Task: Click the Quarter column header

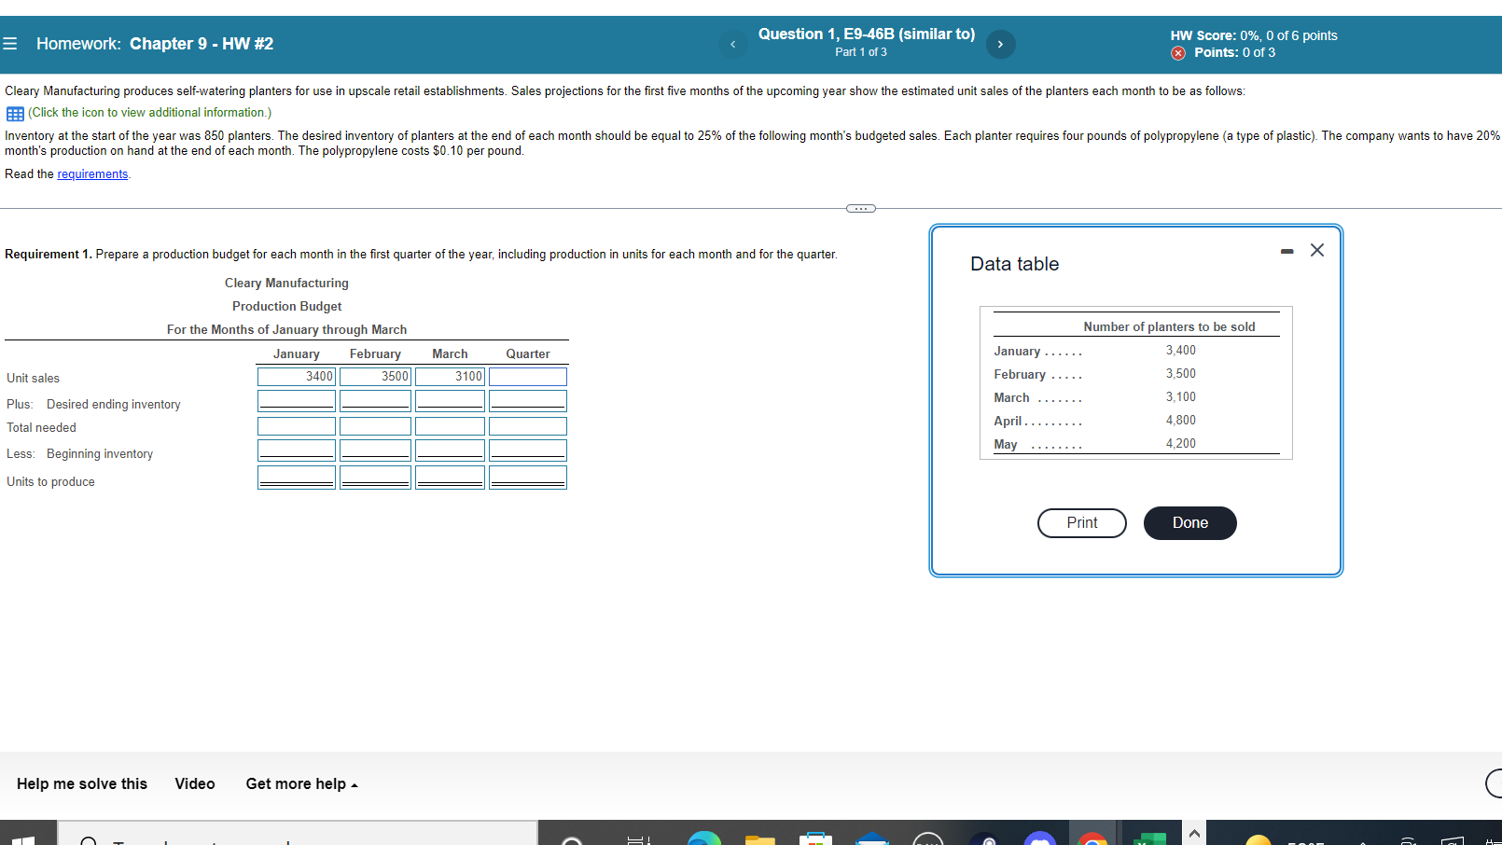Action: pyautogui.click(x=528, y=354)
